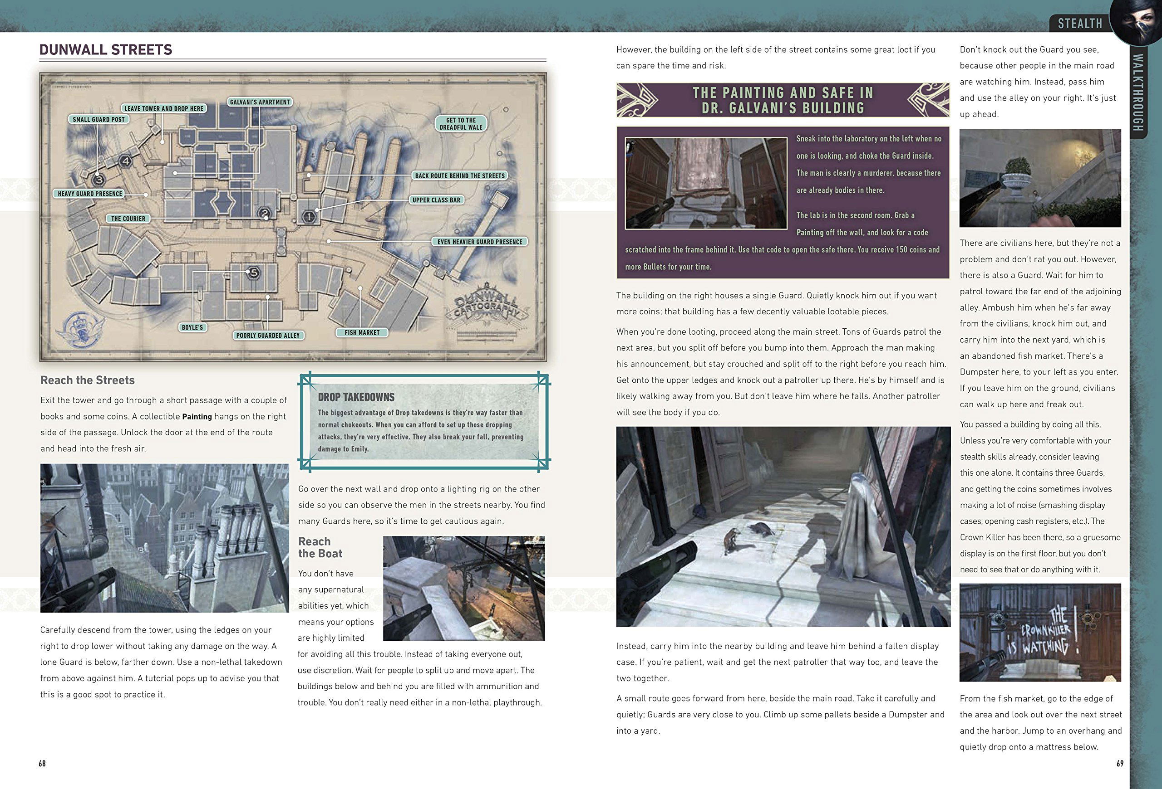Open the rats on steps screenshot
This screenshot has height=789, width=1162.
pos(783,526)
